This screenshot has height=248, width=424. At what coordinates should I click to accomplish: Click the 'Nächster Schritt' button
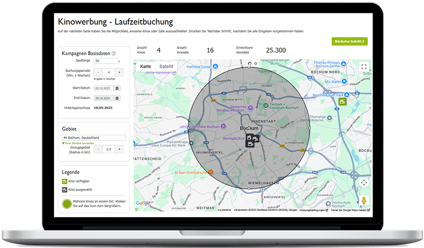349,41
